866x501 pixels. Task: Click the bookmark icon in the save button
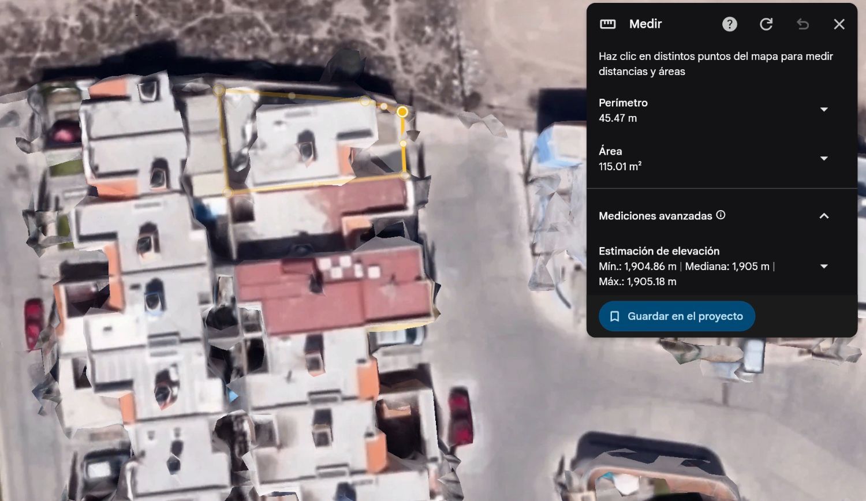pyautogui.click(x=615, y=316)
